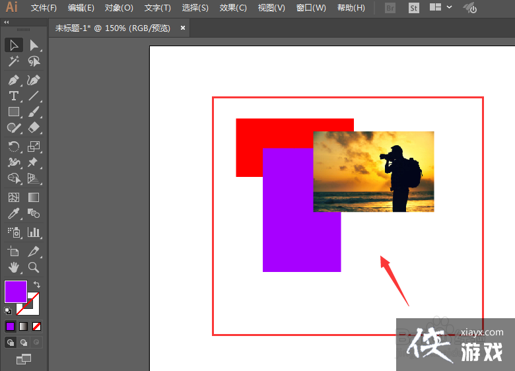Open the 对象(O) menu

119,8
